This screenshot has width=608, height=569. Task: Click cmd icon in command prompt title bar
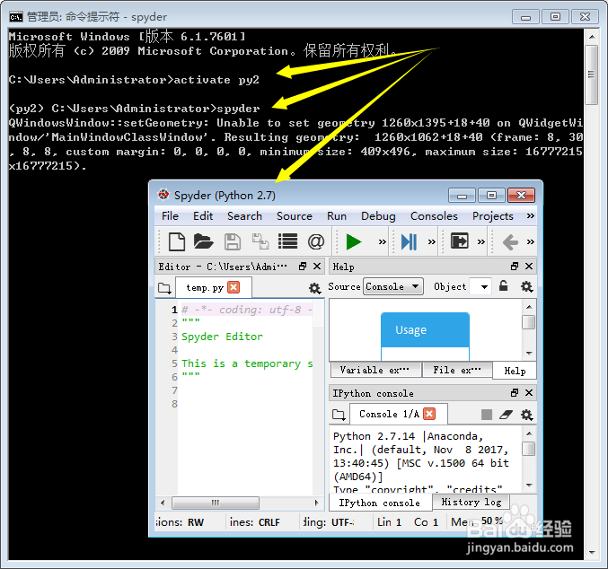point(16,17)
